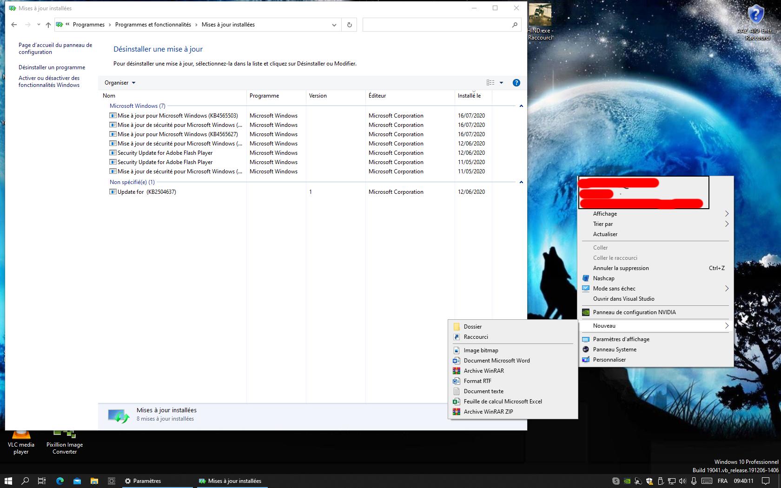Create new Document Microsoft Word
The width and height of the screenshot is (781, 488).
pyautogui.click(x=513, y=361)
